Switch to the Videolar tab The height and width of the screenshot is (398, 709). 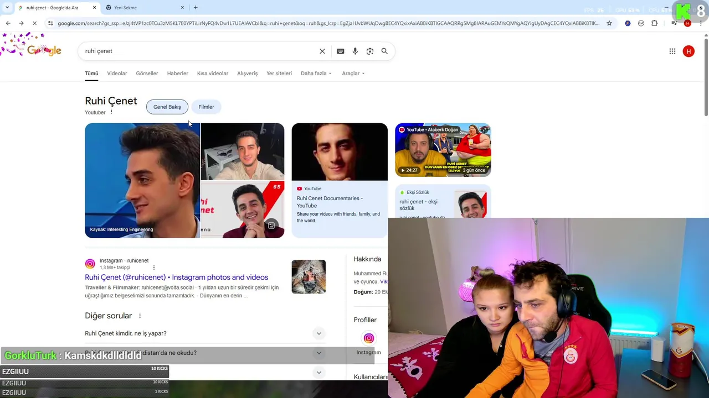coord(117,74)
